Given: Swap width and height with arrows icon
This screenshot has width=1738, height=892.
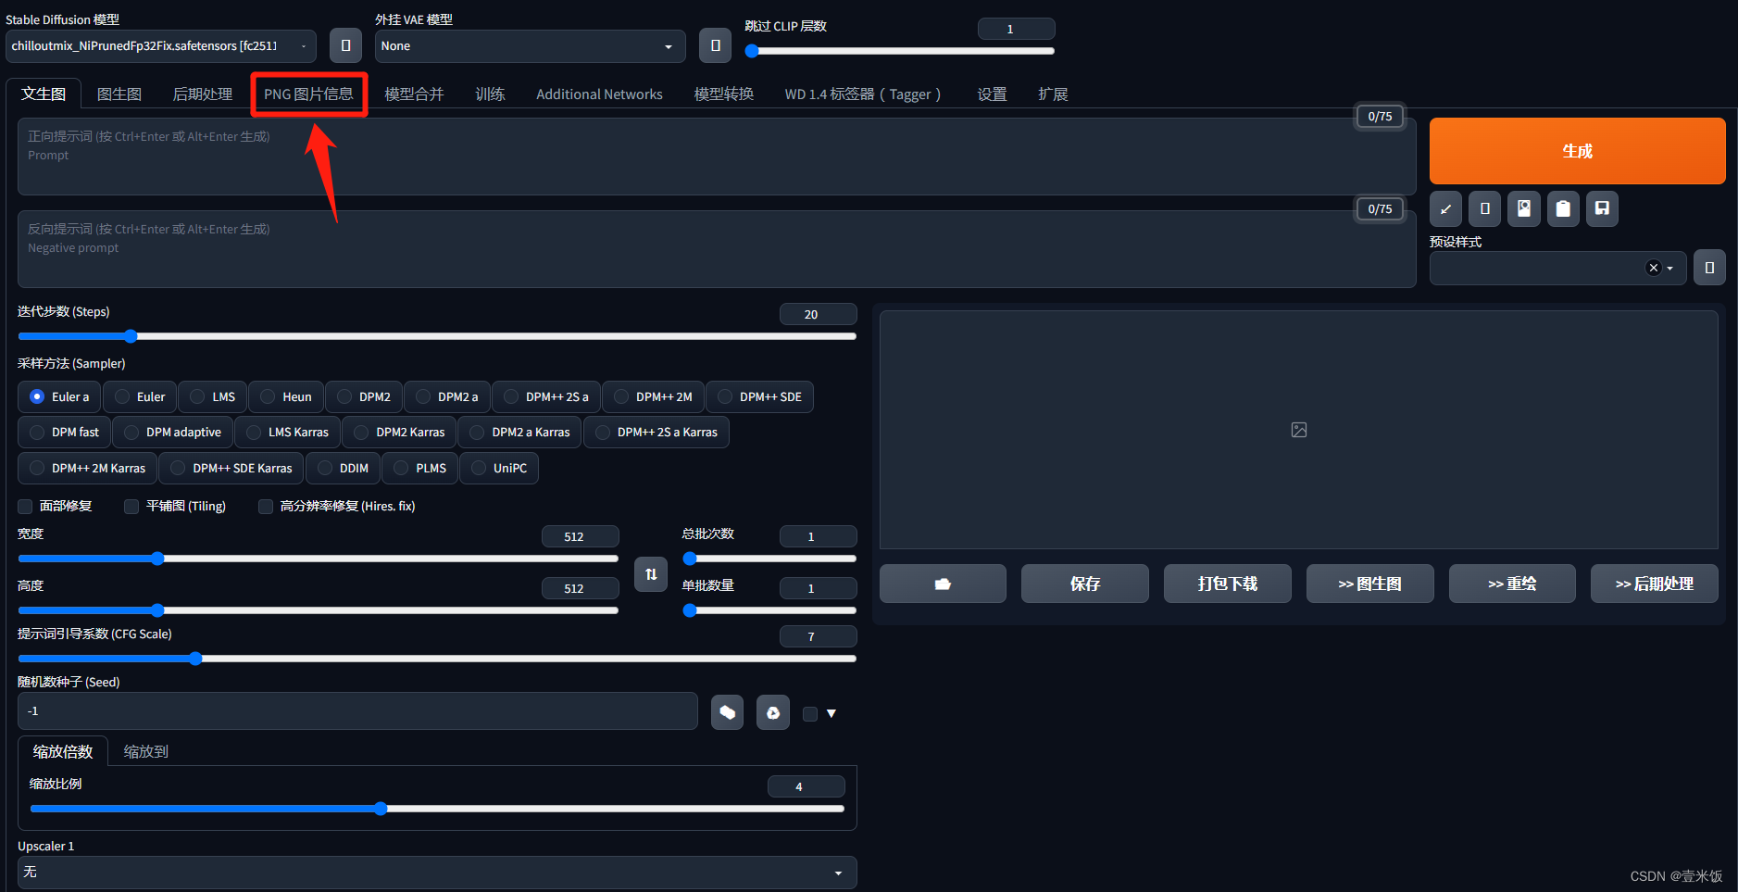Looking at the screenshot, I should (651, 574).
